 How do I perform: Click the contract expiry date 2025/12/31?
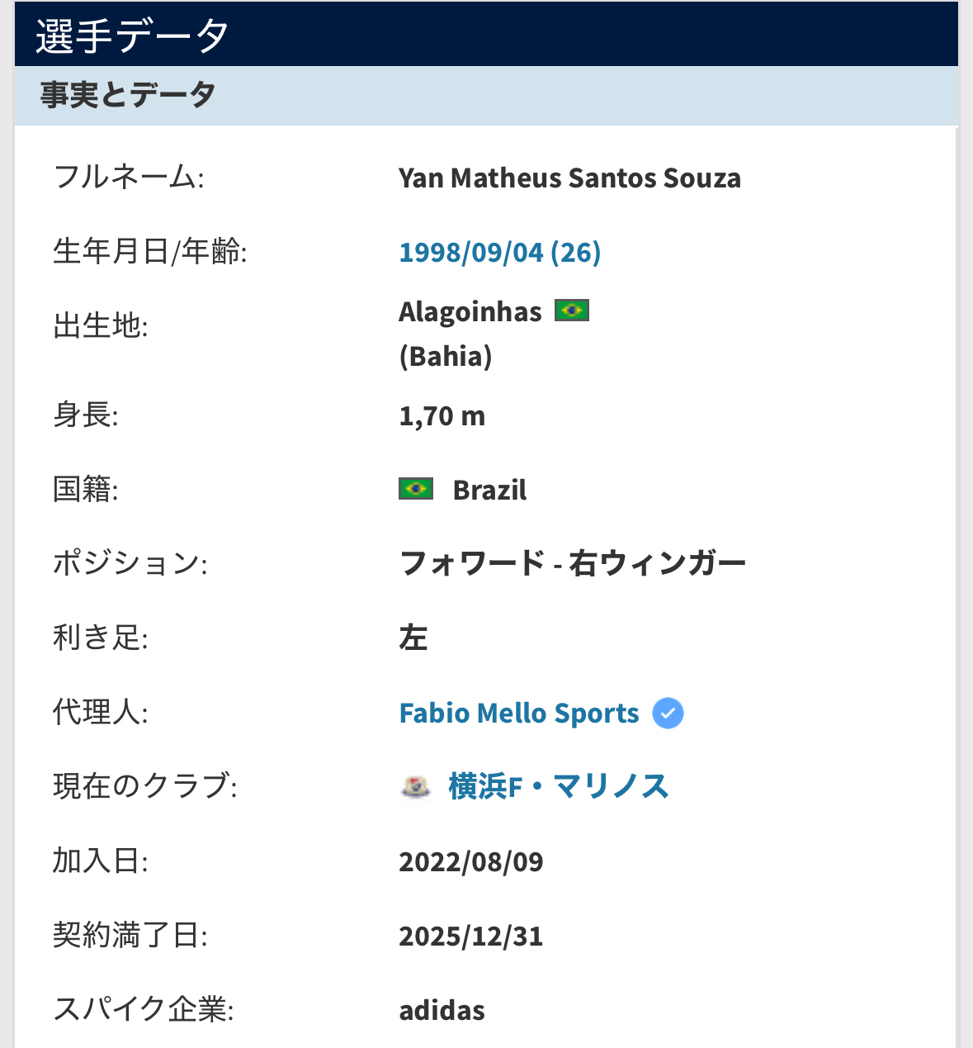[471, 936]
